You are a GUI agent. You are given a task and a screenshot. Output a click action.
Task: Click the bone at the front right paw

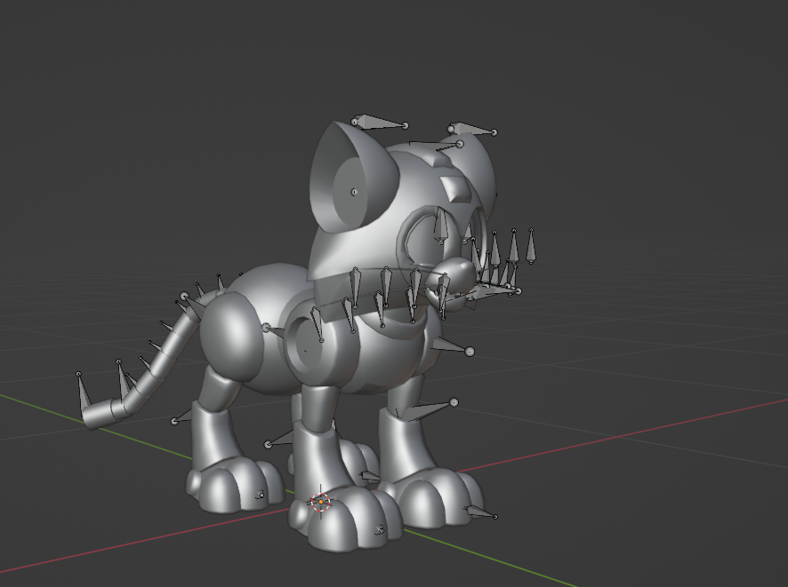(480, 512)
